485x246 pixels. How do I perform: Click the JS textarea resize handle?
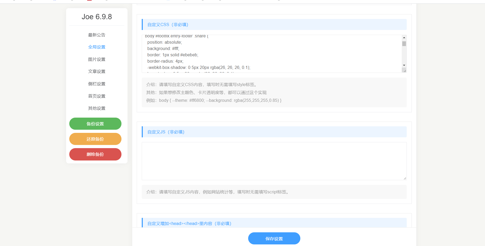pyautogui.click(x=405, y=178)
